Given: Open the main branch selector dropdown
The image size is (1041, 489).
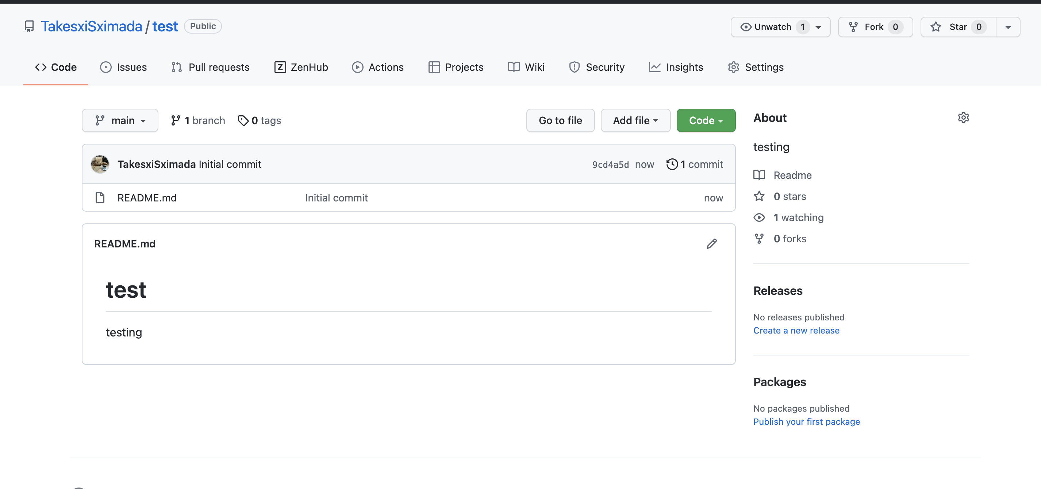Looking at the screenshot, I should [x=120, y=120].
